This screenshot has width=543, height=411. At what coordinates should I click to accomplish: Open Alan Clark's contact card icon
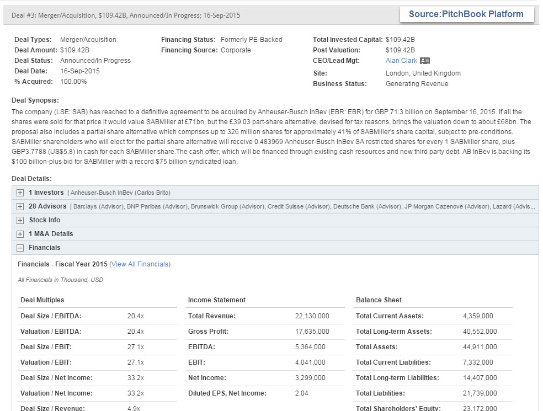(x=425, y=61)
